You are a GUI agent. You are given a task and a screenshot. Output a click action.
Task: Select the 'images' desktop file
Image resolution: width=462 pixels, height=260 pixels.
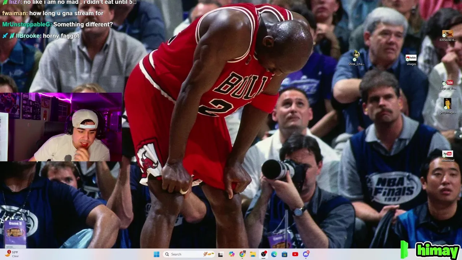[x=411, y=60]
